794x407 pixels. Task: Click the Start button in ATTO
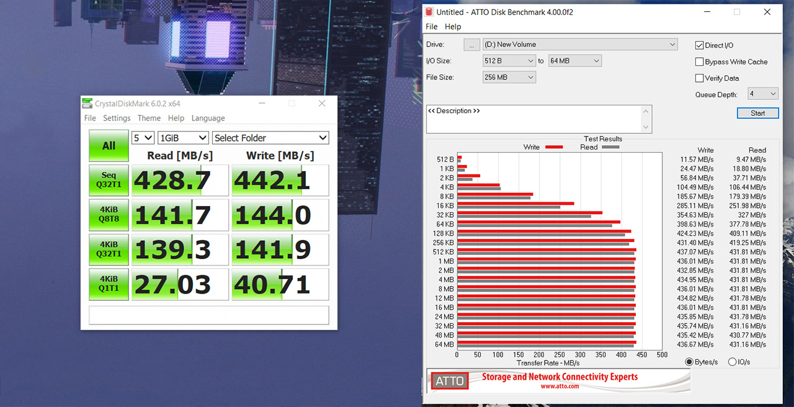coord(757,113)
